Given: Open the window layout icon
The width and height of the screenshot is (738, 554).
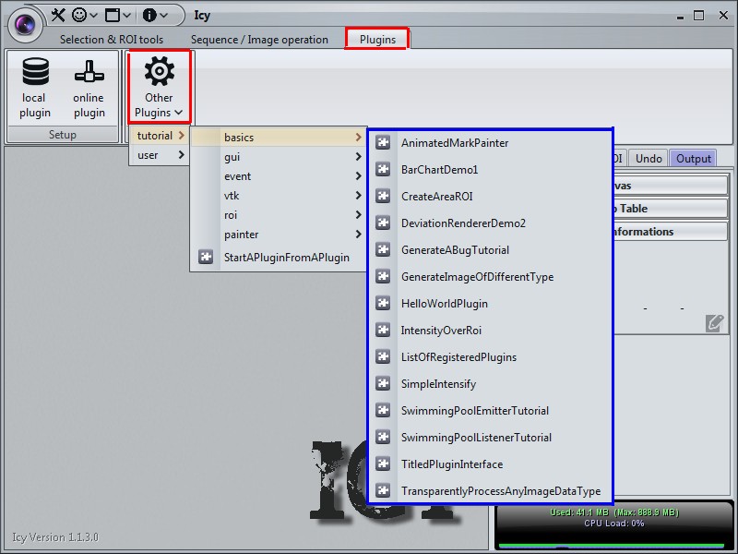Looking at the screenshot, I should (x=113, y=15).
